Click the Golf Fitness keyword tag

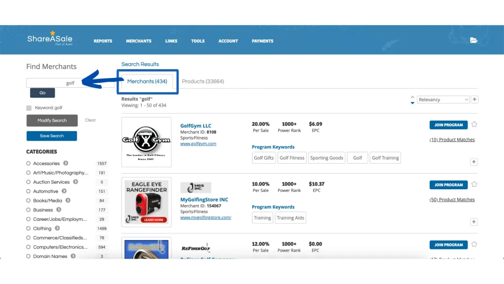point(292,158)
